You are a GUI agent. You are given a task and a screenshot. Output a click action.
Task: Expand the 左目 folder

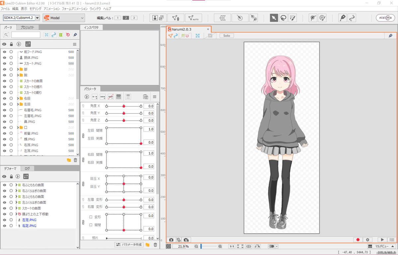18,104
